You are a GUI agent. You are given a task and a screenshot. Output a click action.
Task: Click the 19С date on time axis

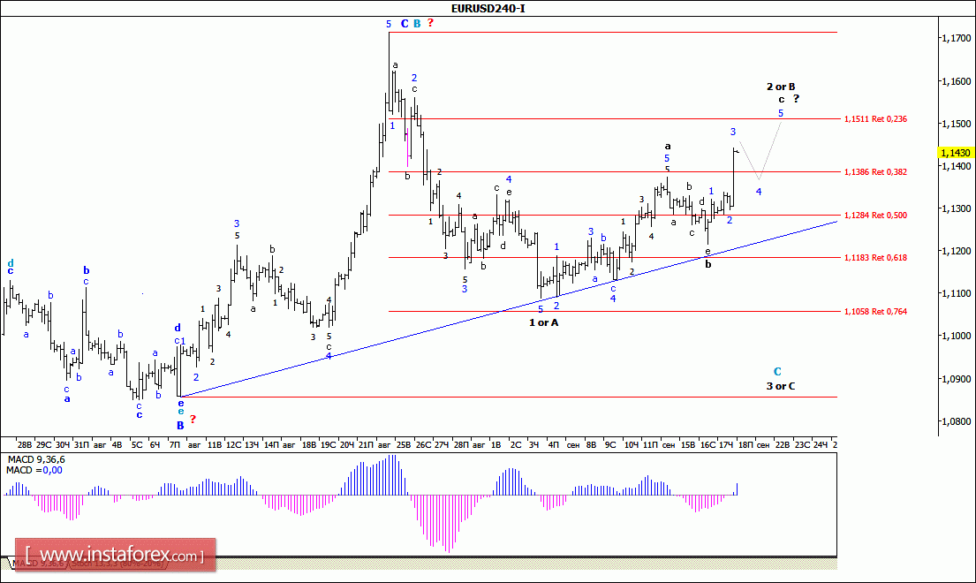click(328, 445)
